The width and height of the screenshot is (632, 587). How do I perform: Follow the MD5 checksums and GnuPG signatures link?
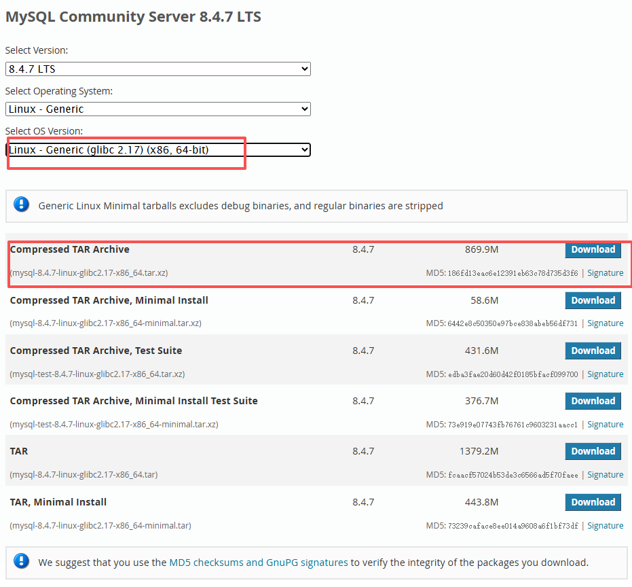click(x=259, y=563)
